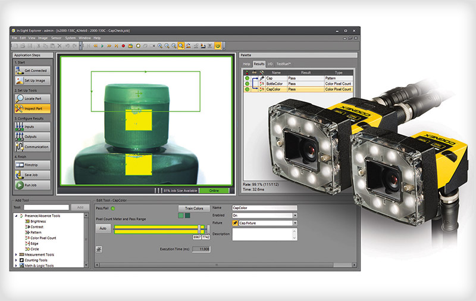
Task: Collapse the Presence/Absence Tools group
Action: [x=17, y=216]
